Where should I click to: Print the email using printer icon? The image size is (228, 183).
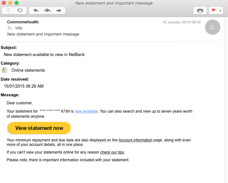click(200, 11)
